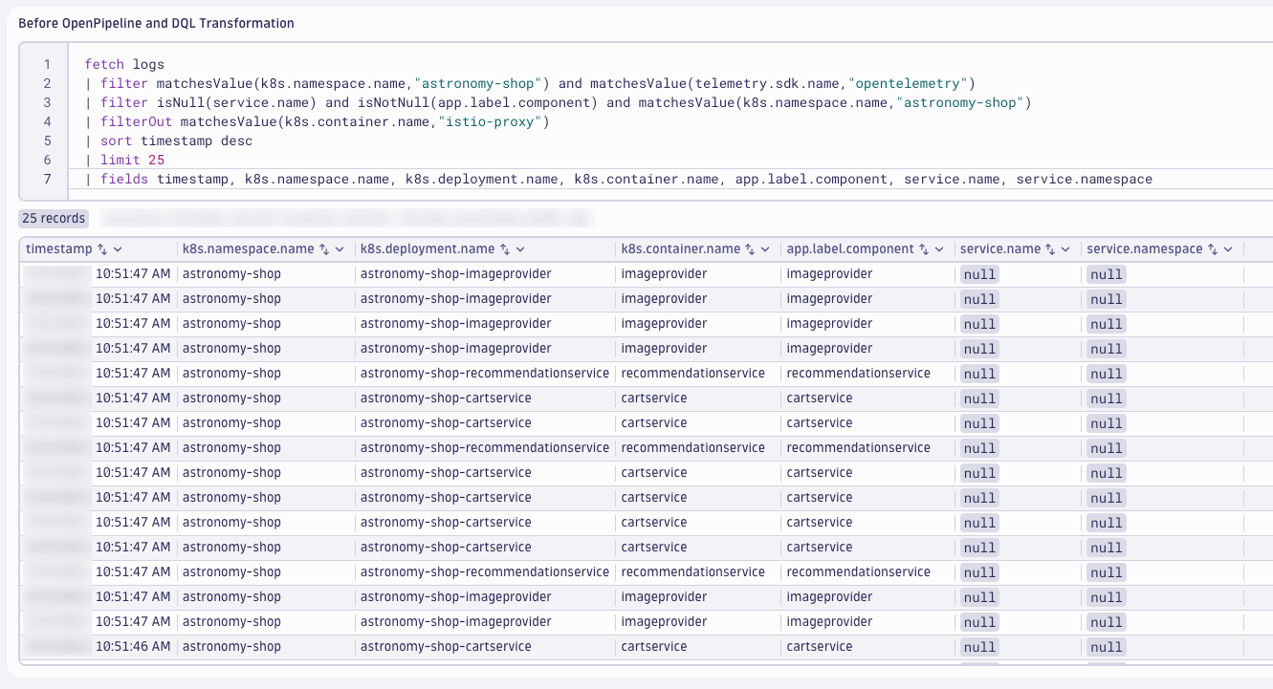Screen dimensions: 1273x689
Task: Place cursor in 'limit 25' line
Action: tap(124, 161)
